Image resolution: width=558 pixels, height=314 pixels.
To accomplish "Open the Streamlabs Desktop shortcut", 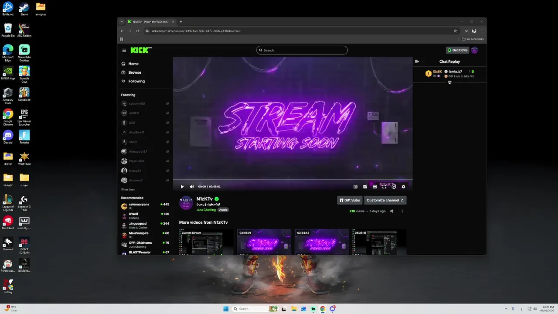I will click(x=24, y=52).
